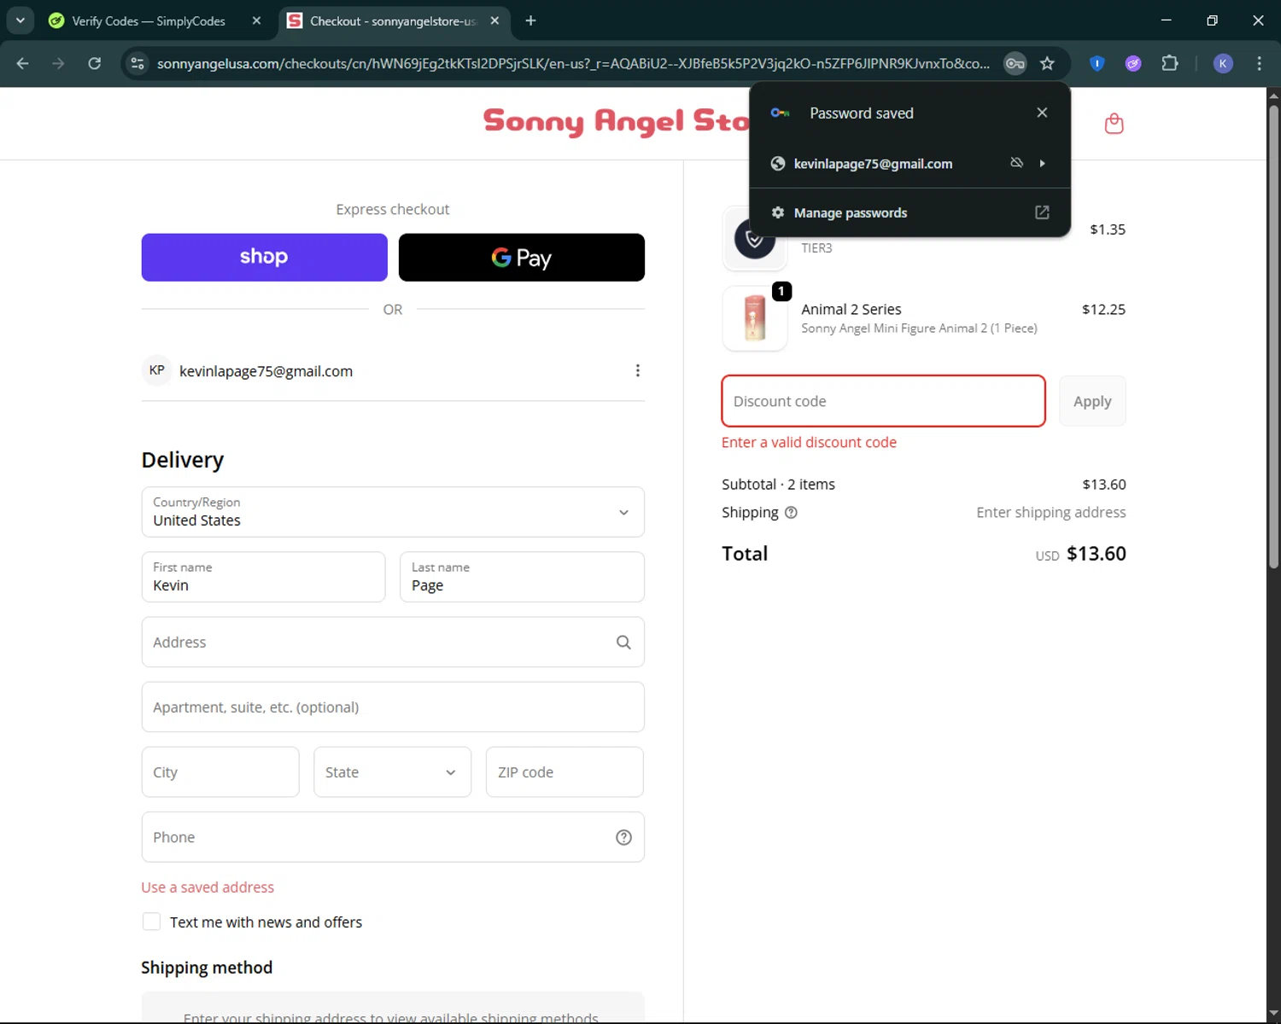Click the password key icon in address bar
This screenshot has width=1281, height=1024.
tap(1015, 63)
